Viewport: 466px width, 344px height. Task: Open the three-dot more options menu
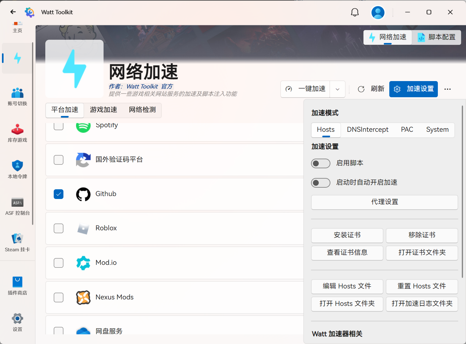[x=448, y=89]
